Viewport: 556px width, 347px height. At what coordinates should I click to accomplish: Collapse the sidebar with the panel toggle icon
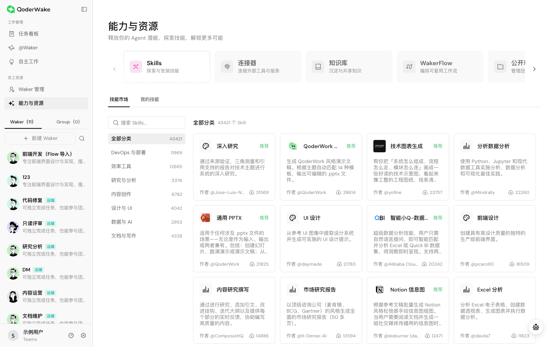click(x=84, y=9)
